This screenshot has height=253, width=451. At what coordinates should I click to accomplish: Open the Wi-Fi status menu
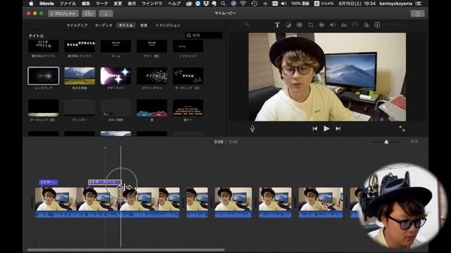coord(243,4)
